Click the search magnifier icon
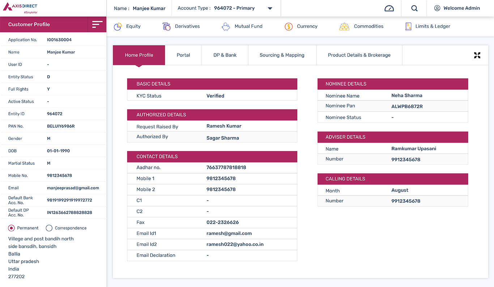This screenshot has height=287, width=494. pos(414,8)
